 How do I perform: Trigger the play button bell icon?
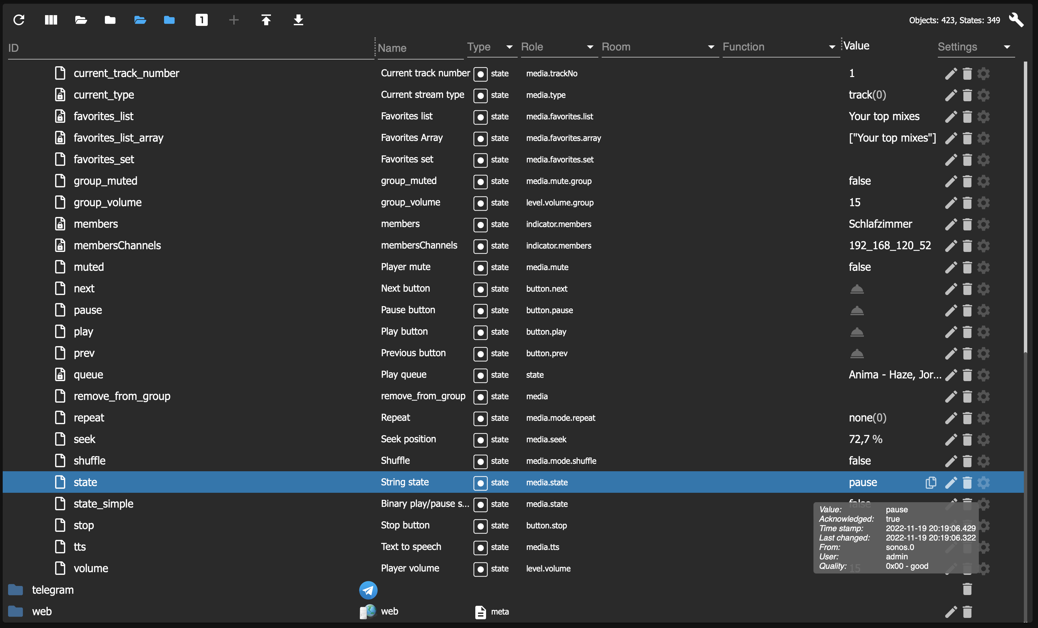click(x=857, y=332)
